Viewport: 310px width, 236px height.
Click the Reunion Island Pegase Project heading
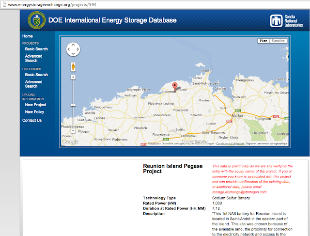point(172,169)
